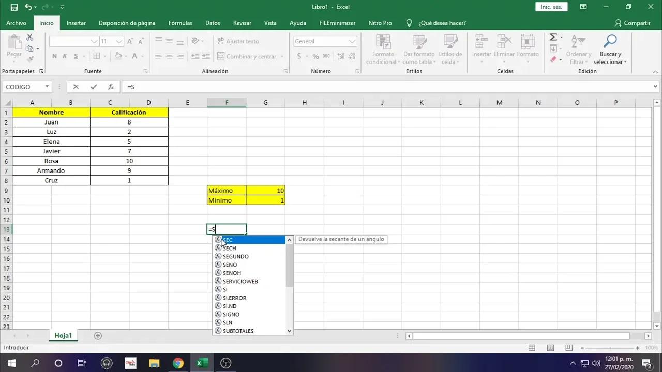
Task: Click in the formula bar input
Action: tap(387, 87)
